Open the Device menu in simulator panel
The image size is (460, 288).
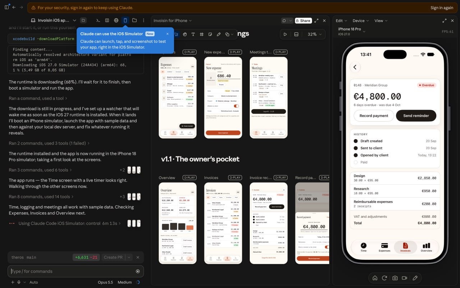(x=360, y=21)
